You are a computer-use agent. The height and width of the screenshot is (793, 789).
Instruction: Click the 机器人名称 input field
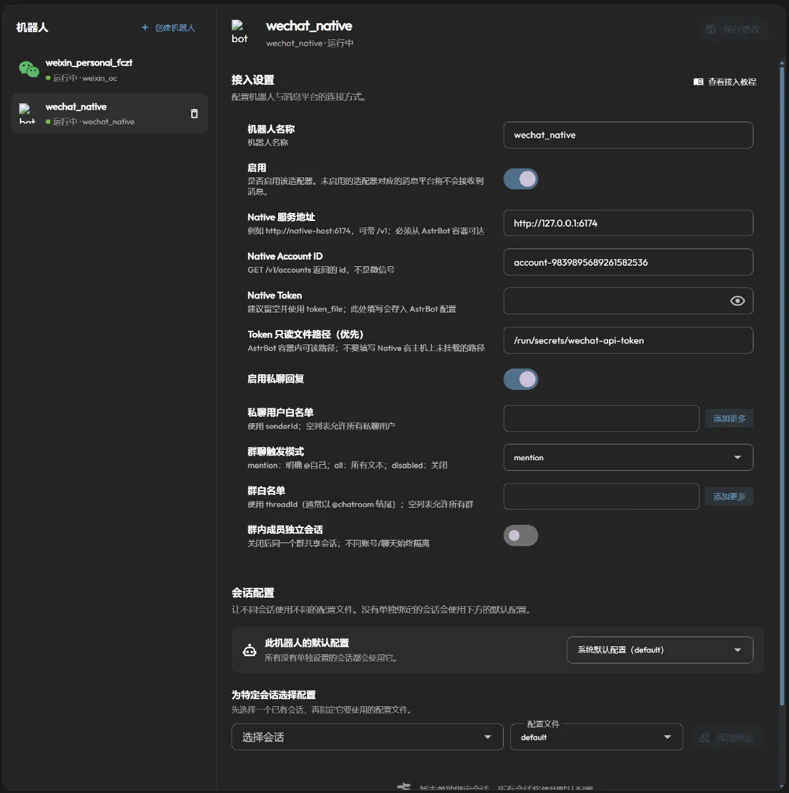[x=628, y=135]
